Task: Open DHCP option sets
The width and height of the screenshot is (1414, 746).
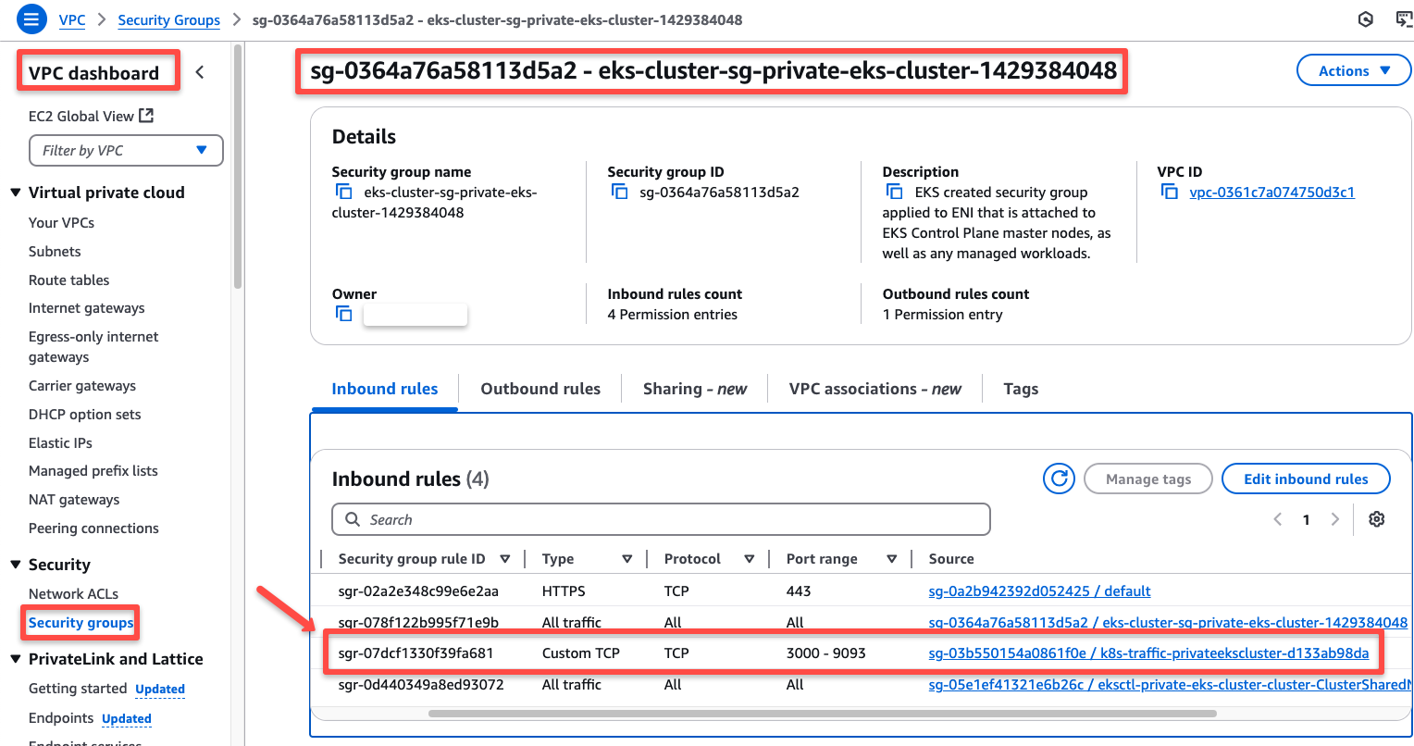Action: pyautogui.click(x=84, y=414)
